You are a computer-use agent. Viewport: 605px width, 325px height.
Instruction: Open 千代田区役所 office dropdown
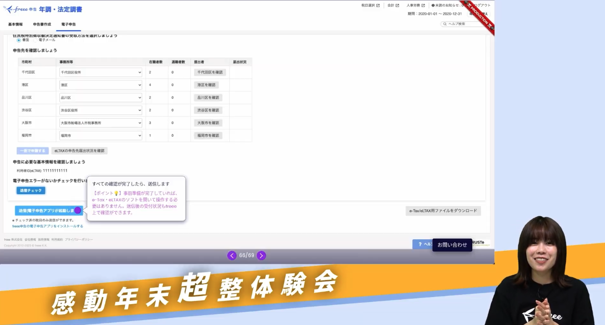pos(101,72)
